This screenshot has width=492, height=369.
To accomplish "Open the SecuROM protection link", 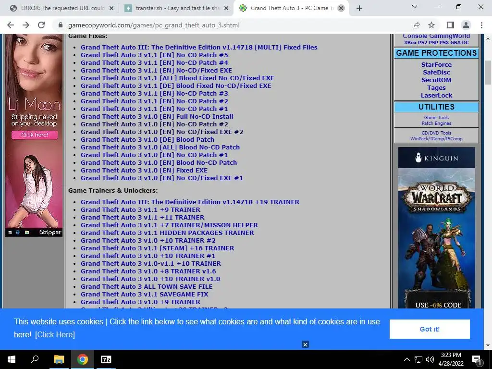I will (x=436, y=80).
